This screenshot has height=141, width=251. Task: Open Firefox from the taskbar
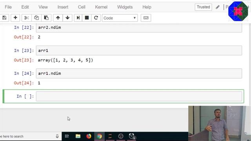pos(89,136)
